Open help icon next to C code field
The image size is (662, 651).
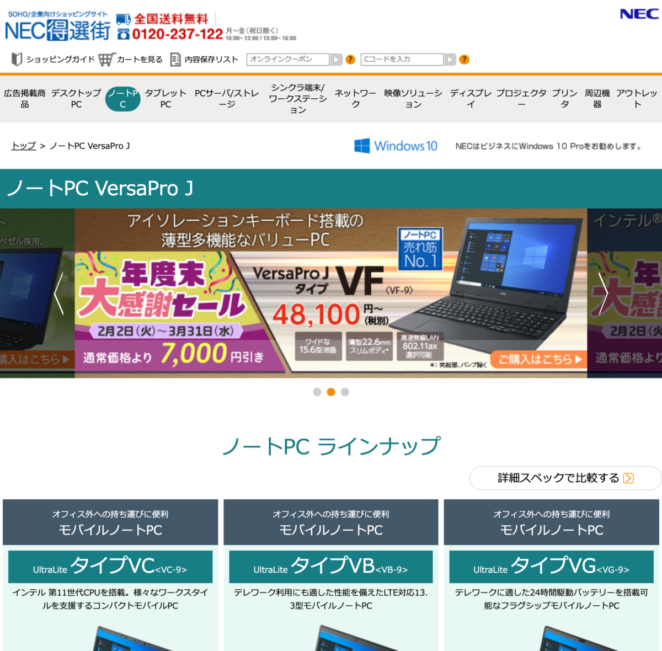[465, 60]
